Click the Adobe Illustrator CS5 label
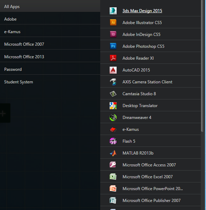The image size is (206, 210). [142, 23]
